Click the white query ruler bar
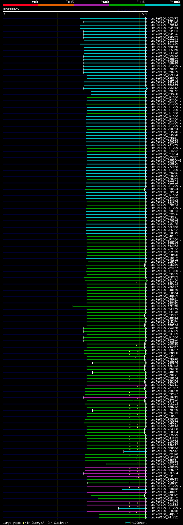 tap(75, 12)
